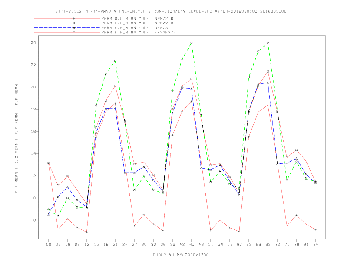
Task: Click x-axis tick label 21 on the hour axis
Action: coord(115,244)
